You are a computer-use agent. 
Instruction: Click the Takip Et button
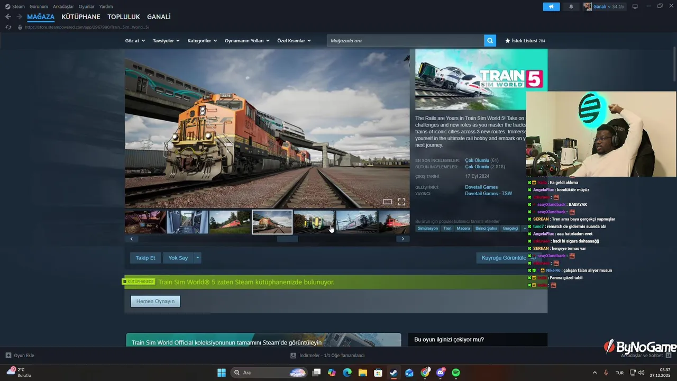(145, 258)
